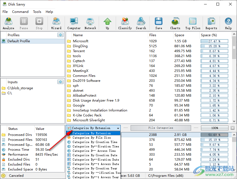
Task: Select the Network toolbar icon
Action: (90, 23)
